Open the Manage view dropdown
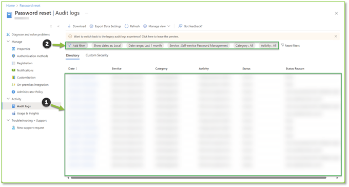 click(x=157, y=26)
